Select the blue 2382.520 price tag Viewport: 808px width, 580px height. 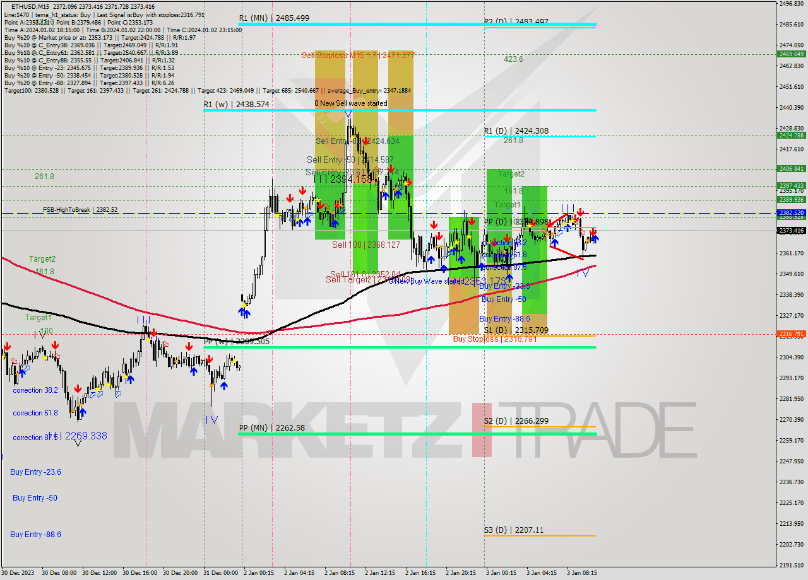(x=791, y=213)
